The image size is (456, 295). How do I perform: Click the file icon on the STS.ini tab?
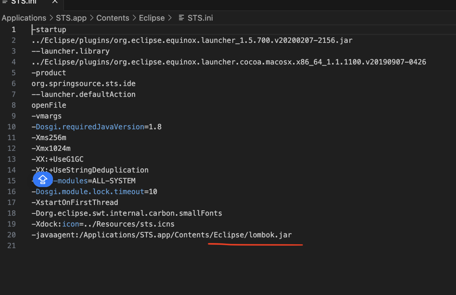click(x=4, y=2)
